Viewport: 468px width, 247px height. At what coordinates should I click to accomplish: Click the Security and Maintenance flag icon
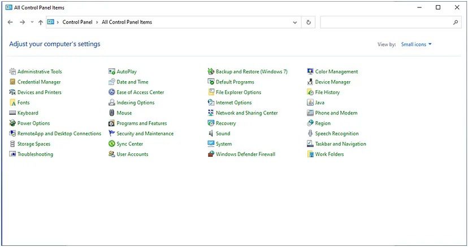(x=111, y=134)
